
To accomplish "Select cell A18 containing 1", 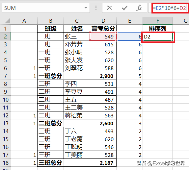I will pos(24,163).
